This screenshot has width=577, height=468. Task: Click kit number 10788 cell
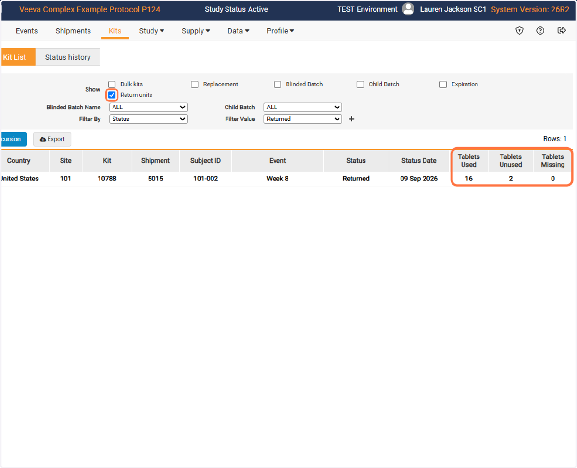[107, 179]
